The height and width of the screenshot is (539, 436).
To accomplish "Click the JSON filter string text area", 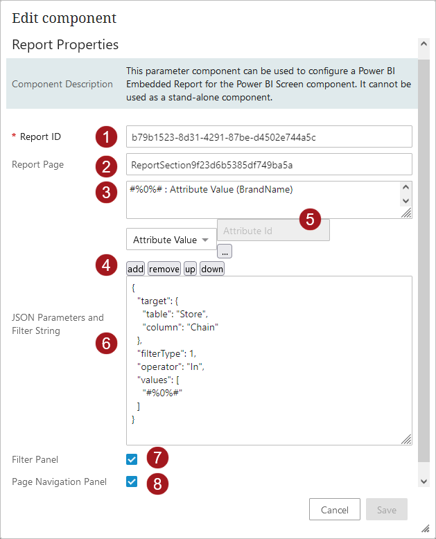I will [269, 360].
